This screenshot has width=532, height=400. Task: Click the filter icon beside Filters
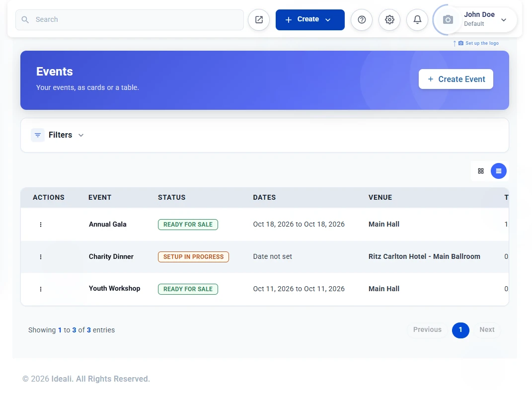coord(38,135)
